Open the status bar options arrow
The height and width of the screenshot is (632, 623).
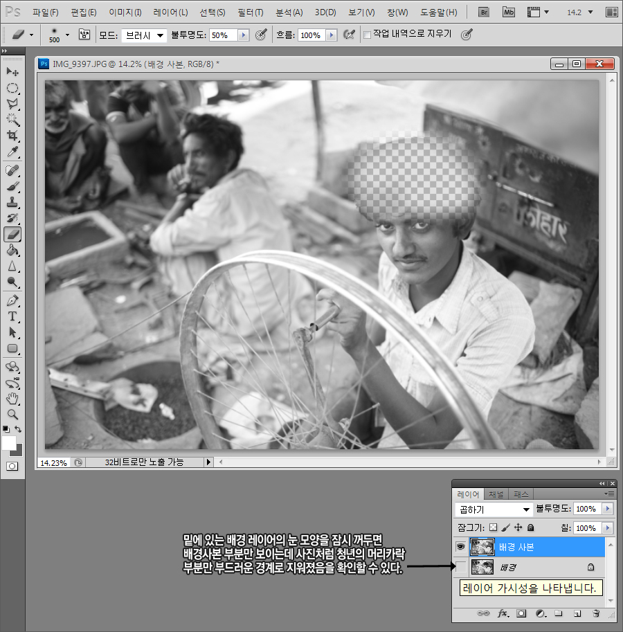pos(208,462)
